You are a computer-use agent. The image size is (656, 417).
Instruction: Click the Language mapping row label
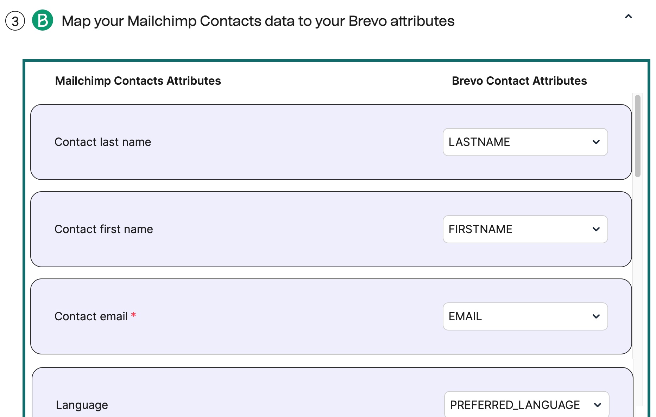[81, 405]
